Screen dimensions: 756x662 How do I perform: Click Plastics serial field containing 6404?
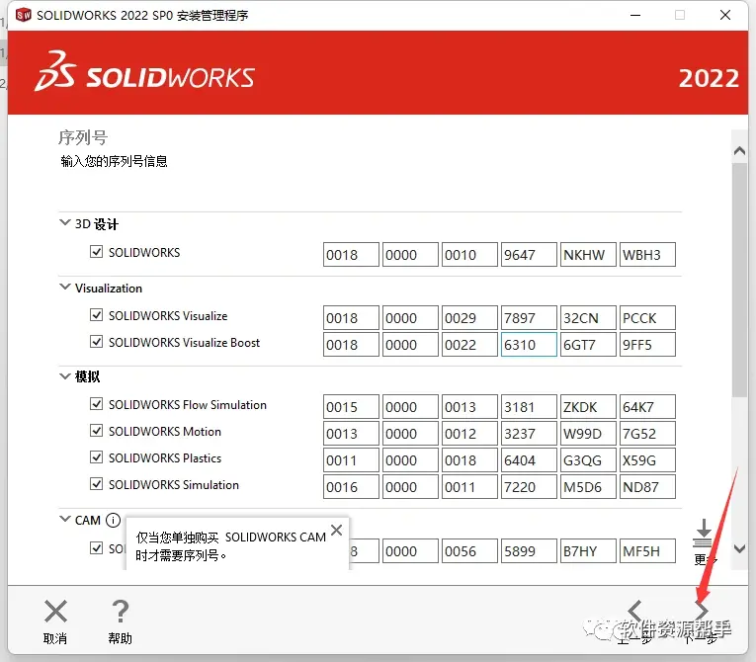[x=529, y=460]
